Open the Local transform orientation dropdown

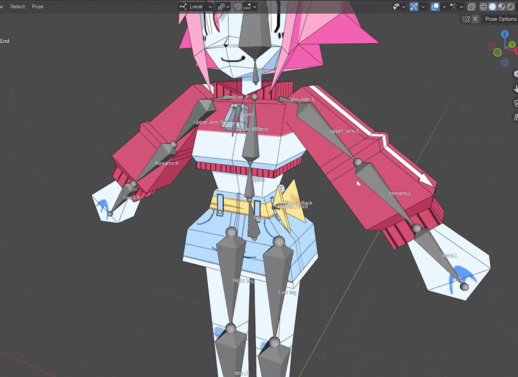[195, 6]
